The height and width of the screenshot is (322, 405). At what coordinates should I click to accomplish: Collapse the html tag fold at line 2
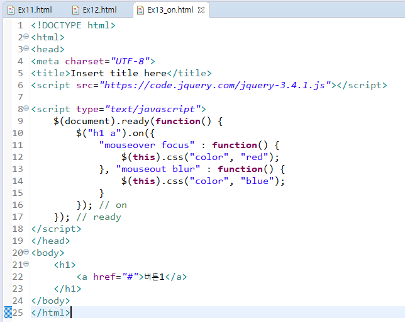point(26,37)
